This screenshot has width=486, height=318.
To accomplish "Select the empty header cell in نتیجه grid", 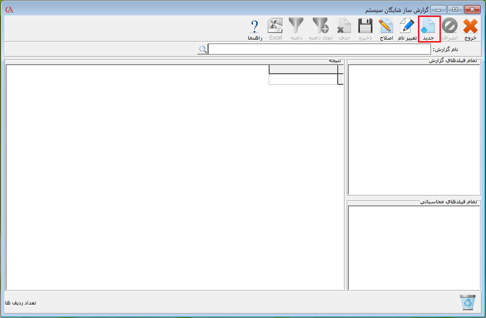I will 303,70.
